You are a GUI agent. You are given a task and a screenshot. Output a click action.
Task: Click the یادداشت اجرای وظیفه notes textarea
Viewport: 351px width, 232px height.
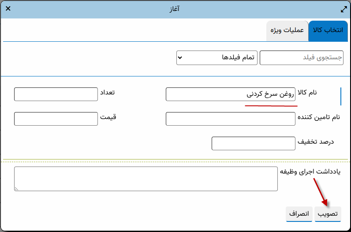click(x=146, y=179)
